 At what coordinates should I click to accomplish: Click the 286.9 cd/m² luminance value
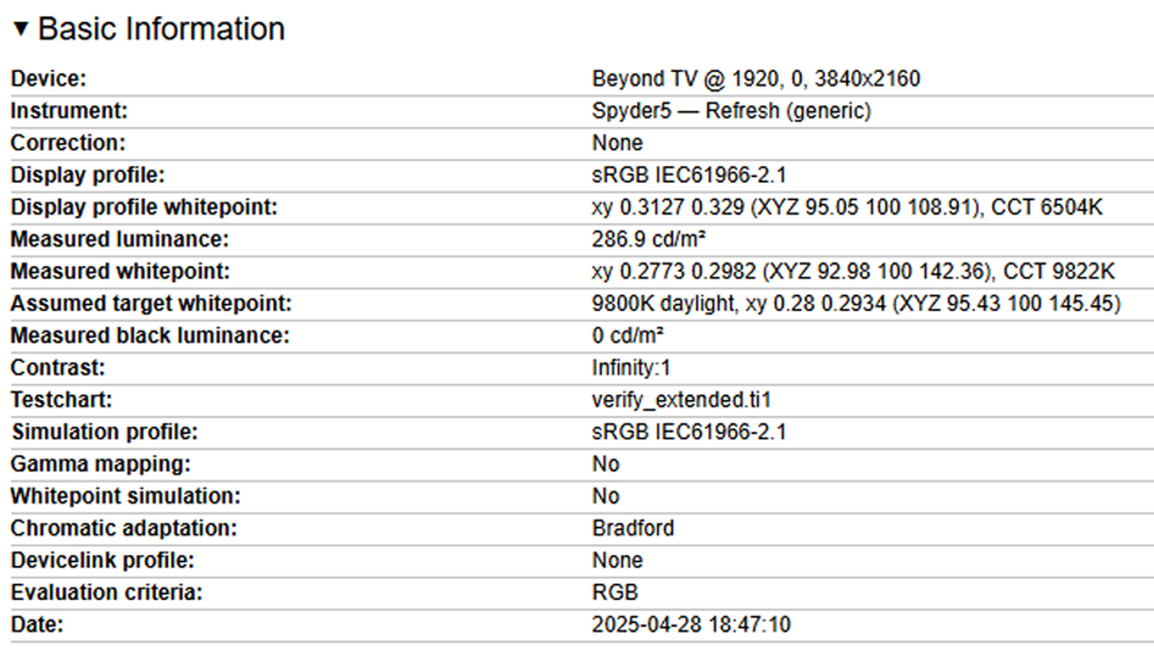coord(649,239)
